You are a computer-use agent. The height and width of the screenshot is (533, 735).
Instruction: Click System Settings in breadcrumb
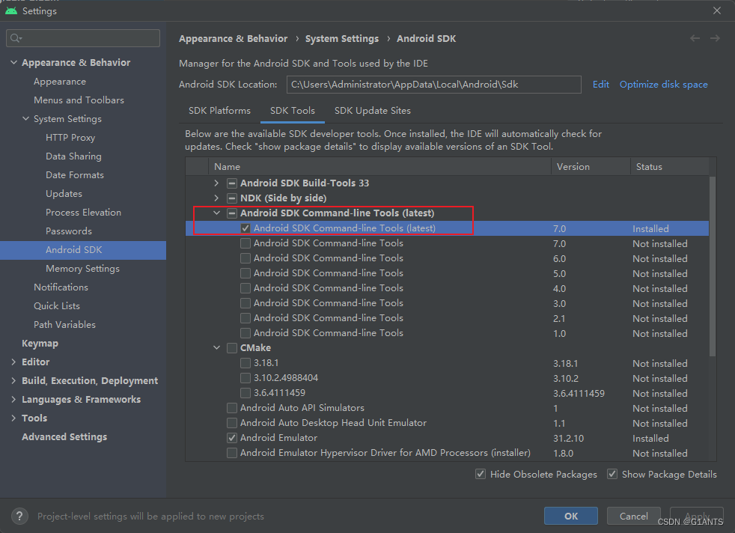[x=342, y=38]
